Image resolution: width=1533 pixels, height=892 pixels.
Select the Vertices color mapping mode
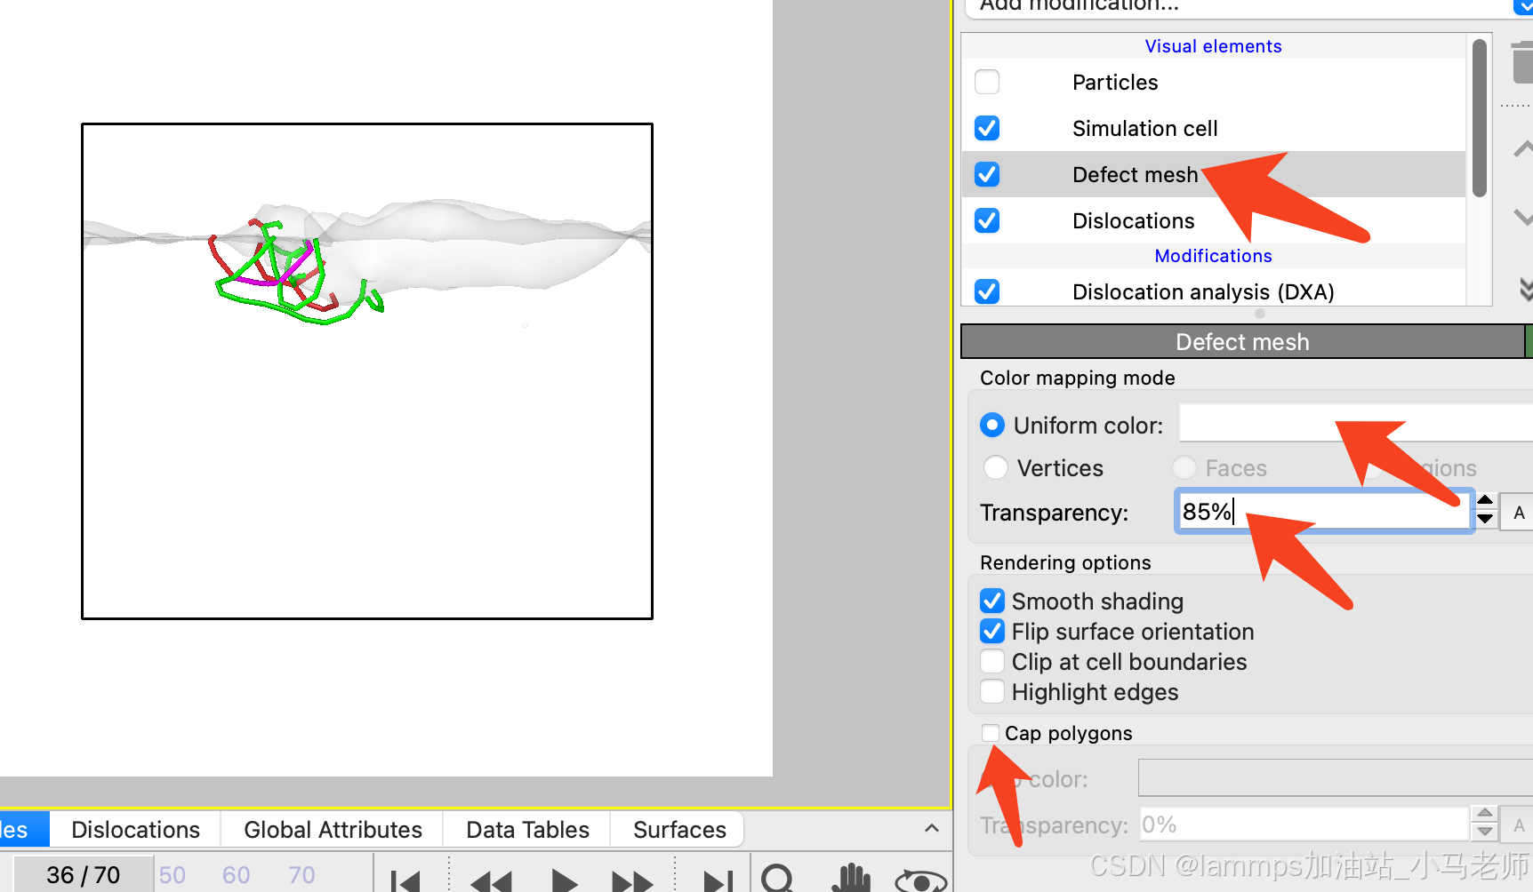click(996, 467)
